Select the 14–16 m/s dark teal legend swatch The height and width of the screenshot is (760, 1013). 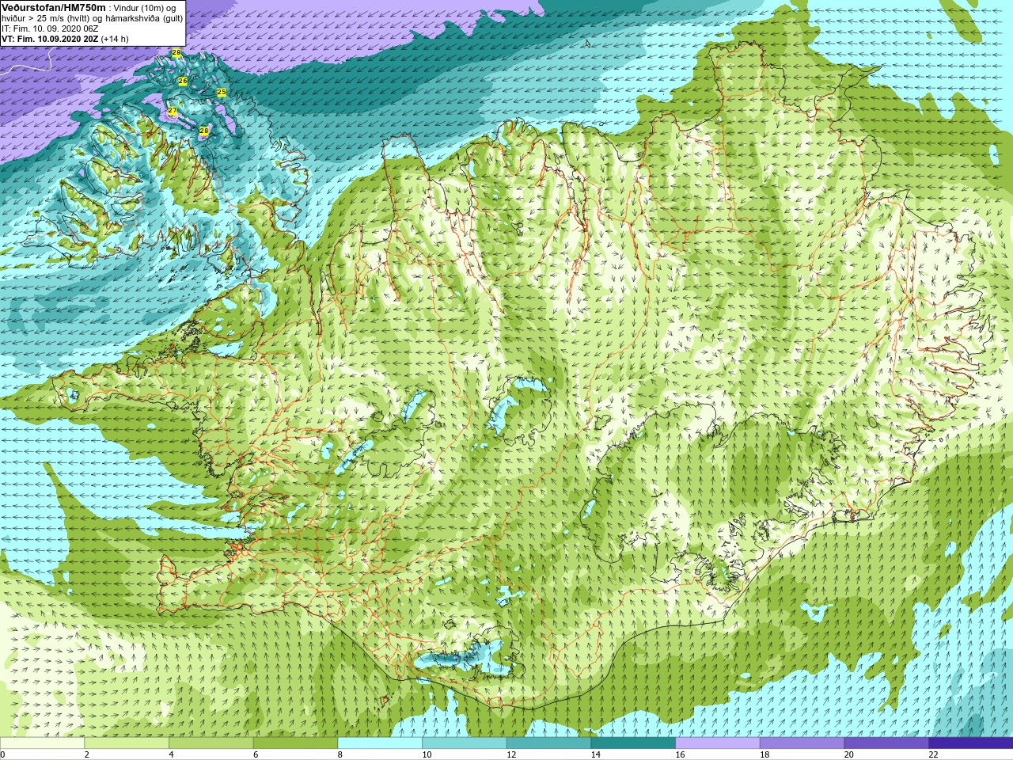633,743
